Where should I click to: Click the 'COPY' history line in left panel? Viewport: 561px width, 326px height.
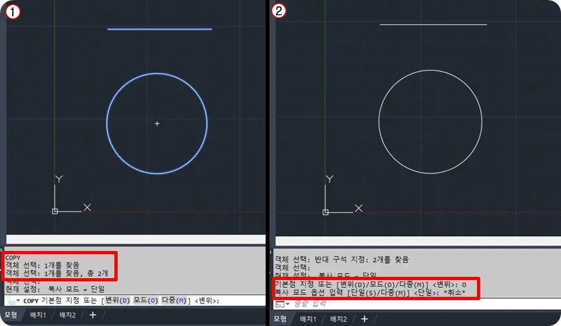click(x=13, y=257)
